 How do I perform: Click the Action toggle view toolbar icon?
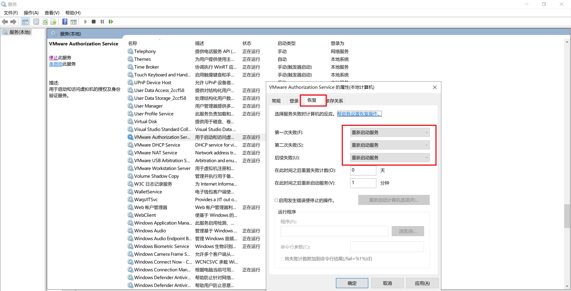(x=73, y=22)
